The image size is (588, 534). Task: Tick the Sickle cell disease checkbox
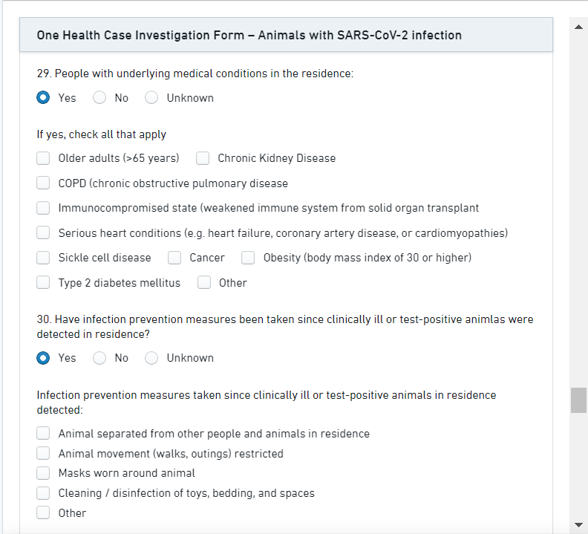[x=44, y=258]
